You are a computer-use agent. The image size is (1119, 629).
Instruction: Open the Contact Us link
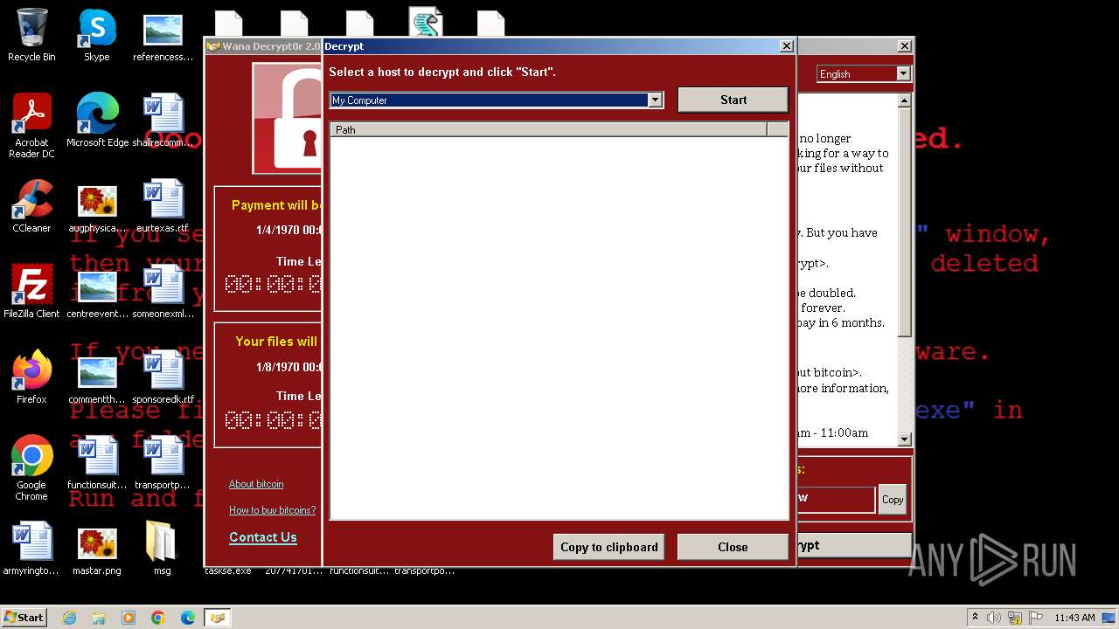click(x=263, y=537)
